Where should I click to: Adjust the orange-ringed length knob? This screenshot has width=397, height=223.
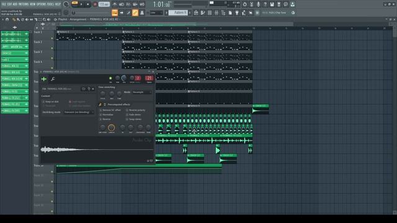pyautogui.click(x=112, y=128)
